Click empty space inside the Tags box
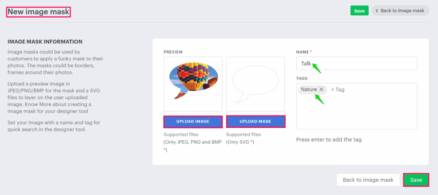Image resolution: width=438 pixels, height=195 pixels. (x=356, y=113)
